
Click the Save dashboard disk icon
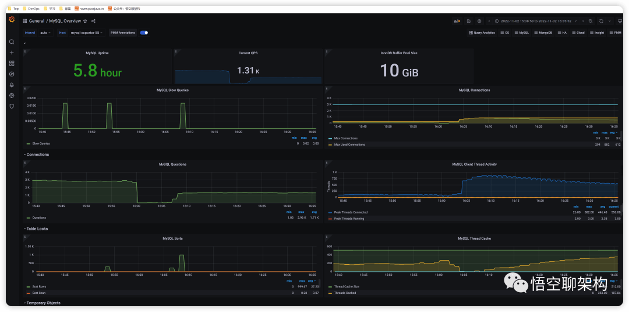click(468, 21)
